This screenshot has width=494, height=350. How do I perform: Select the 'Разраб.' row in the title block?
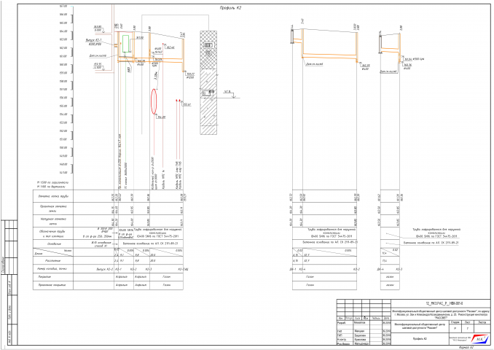pyautogui.click(x=364, y=323)
